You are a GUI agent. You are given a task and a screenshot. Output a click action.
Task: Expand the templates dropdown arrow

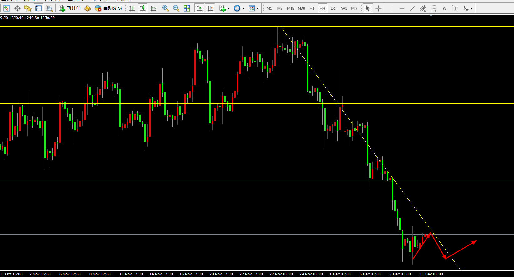point(258,8)
